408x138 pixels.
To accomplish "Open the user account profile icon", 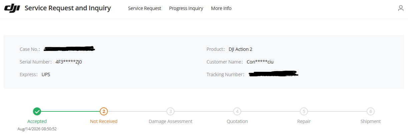I will pyautogui.click(x=401, y=8).
